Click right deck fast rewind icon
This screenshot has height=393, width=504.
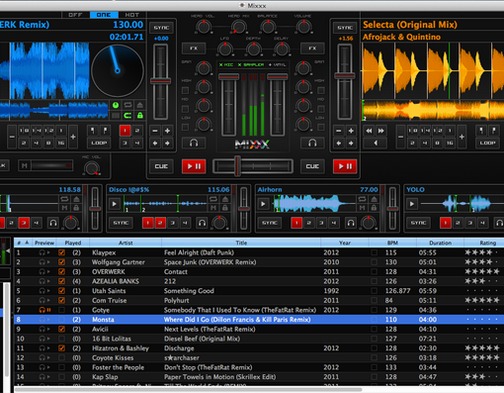coord(369,131)
